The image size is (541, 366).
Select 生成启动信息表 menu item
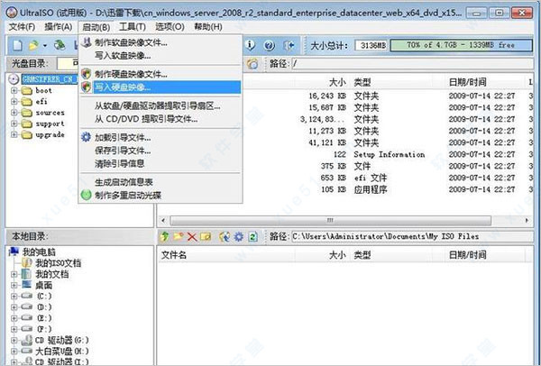130,181
